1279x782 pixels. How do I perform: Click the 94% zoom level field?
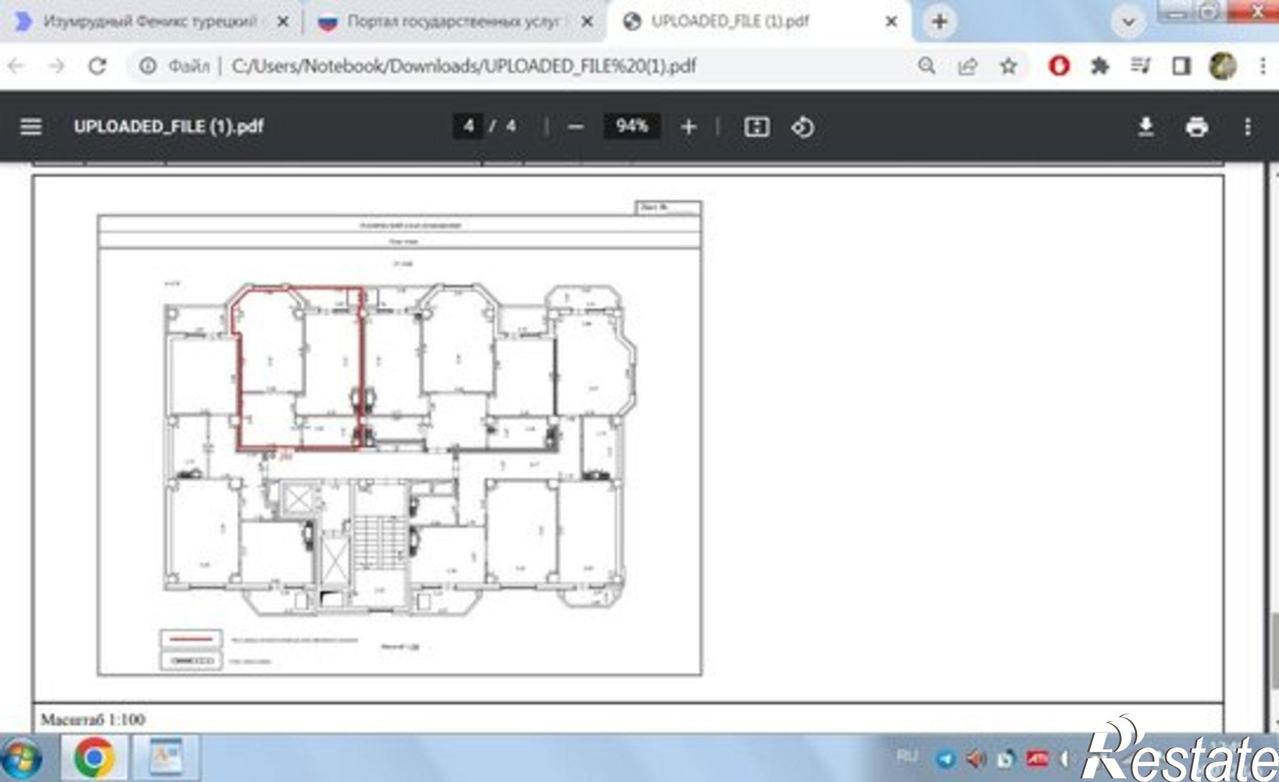pyautogui.click(x=631, y=126)
